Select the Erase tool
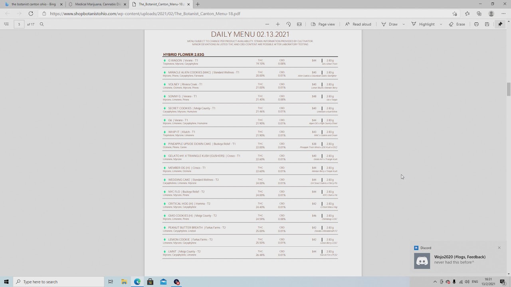511x287 pixels. pos(457,24)
